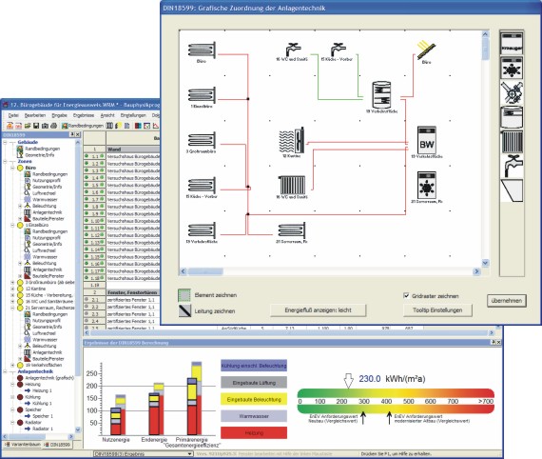Switch to the Variantenbaum tab
Image resolution: width=542 pixels, height=459 pixels.
pos(23,445)
